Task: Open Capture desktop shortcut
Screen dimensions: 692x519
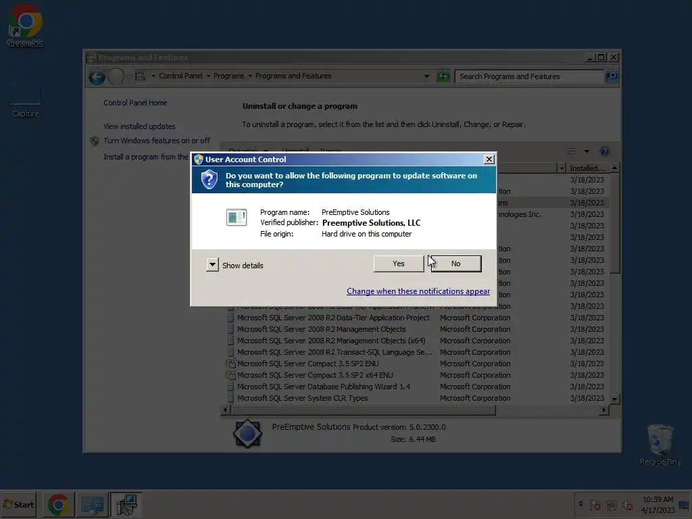Action: (25, 103)
